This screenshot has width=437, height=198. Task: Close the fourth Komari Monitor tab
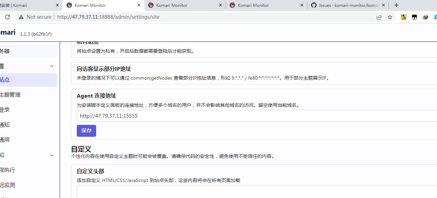pos(302,5)
